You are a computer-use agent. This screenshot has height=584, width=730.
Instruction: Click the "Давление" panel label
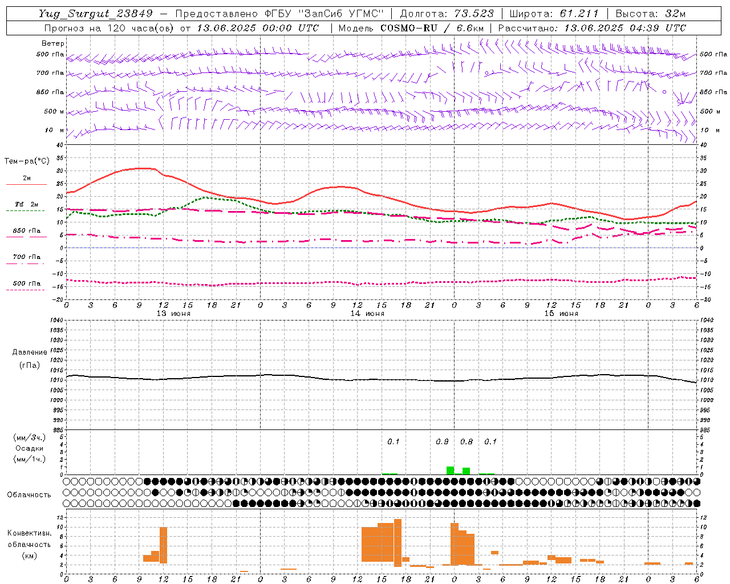[30, 352]
